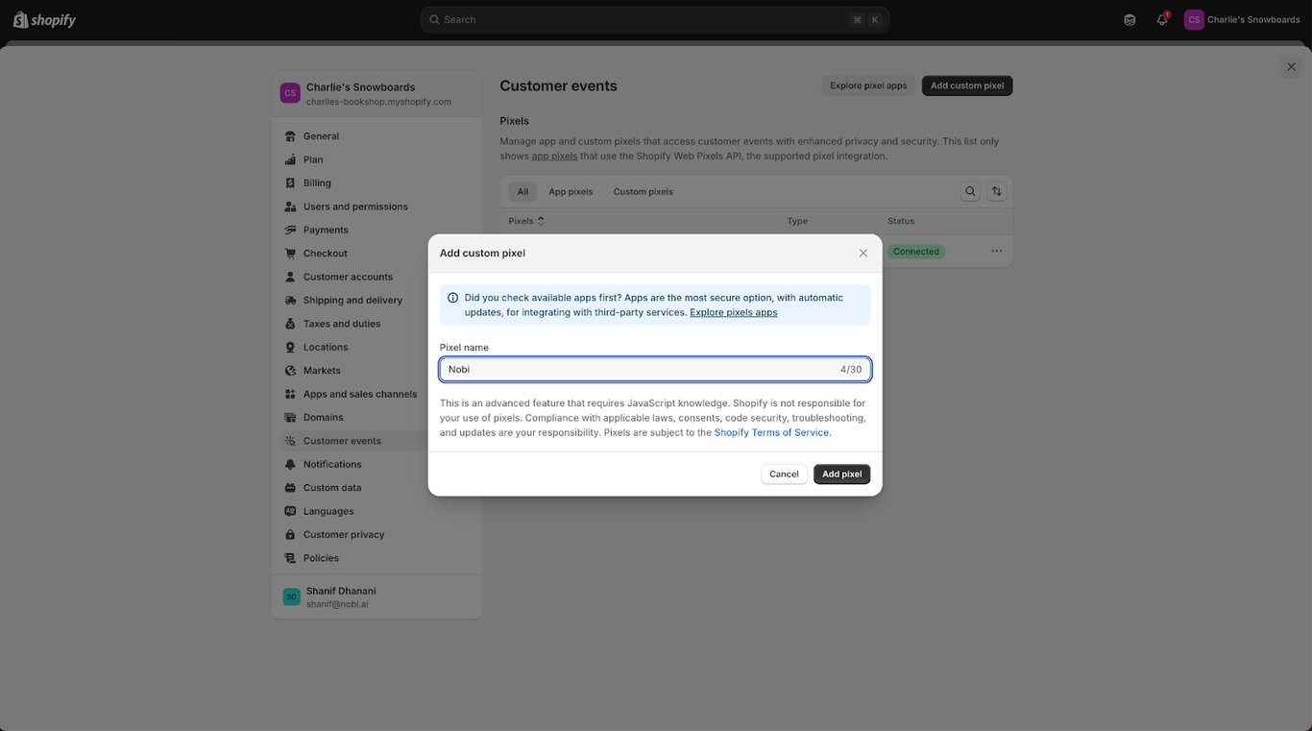Click the sort icon in pixels table
This screenshot has width=1312, height=731.
[x=997, y=192]
